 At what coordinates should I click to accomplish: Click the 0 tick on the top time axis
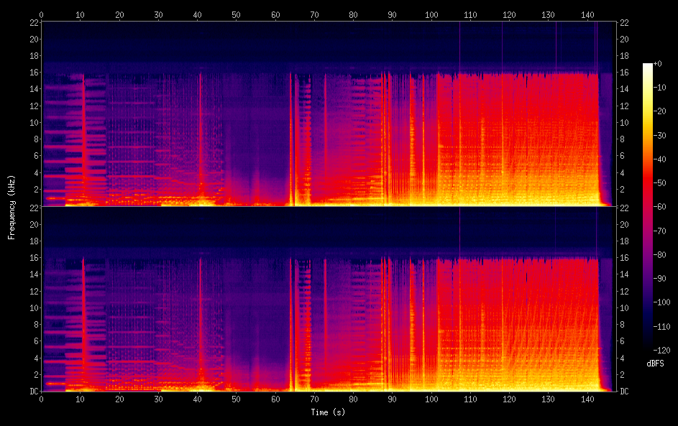[41, 14]
